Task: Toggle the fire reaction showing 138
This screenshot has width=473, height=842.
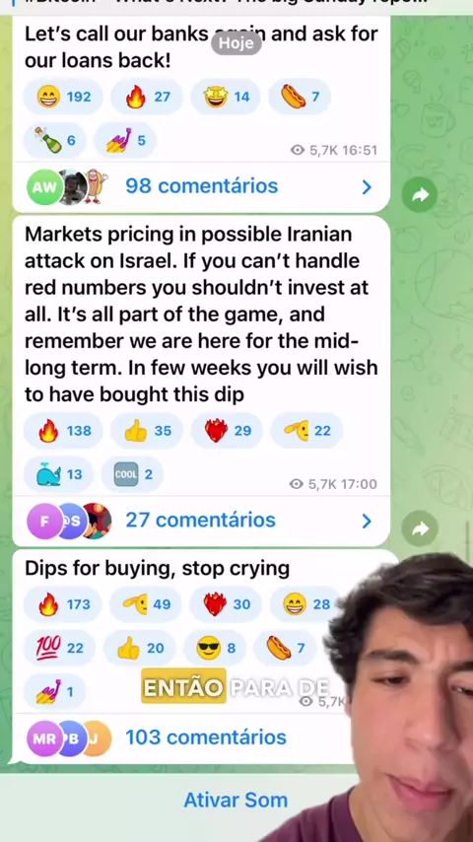Action: [63, 431]
